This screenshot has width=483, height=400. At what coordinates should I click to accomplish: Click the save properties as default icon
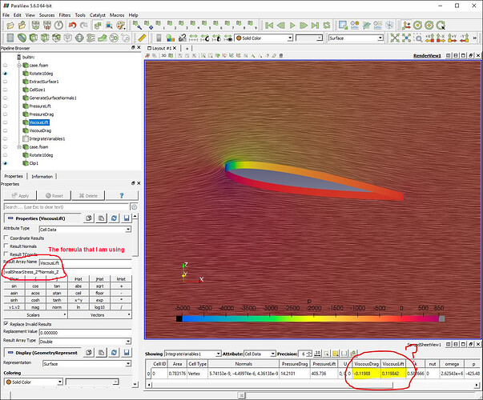click(127, 218)
